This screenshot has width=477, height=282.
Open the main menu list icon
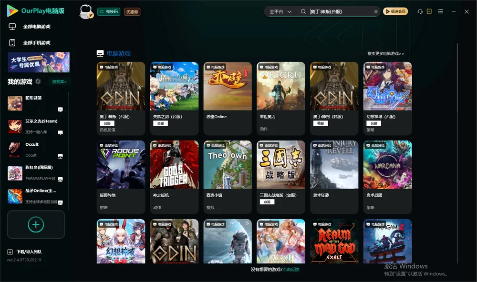(x=440, y=11)
